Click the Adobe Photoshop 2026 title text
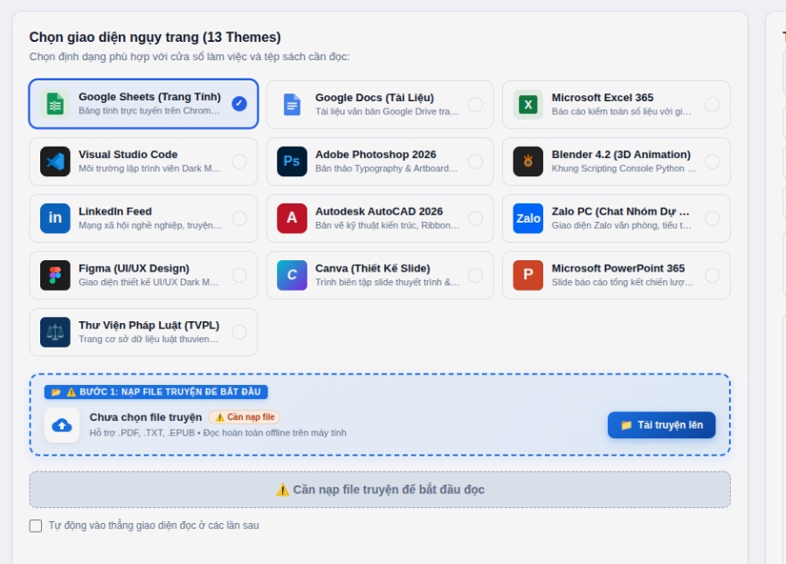The height and width of the screenshot is (564, 786). [x=376, y=155]
